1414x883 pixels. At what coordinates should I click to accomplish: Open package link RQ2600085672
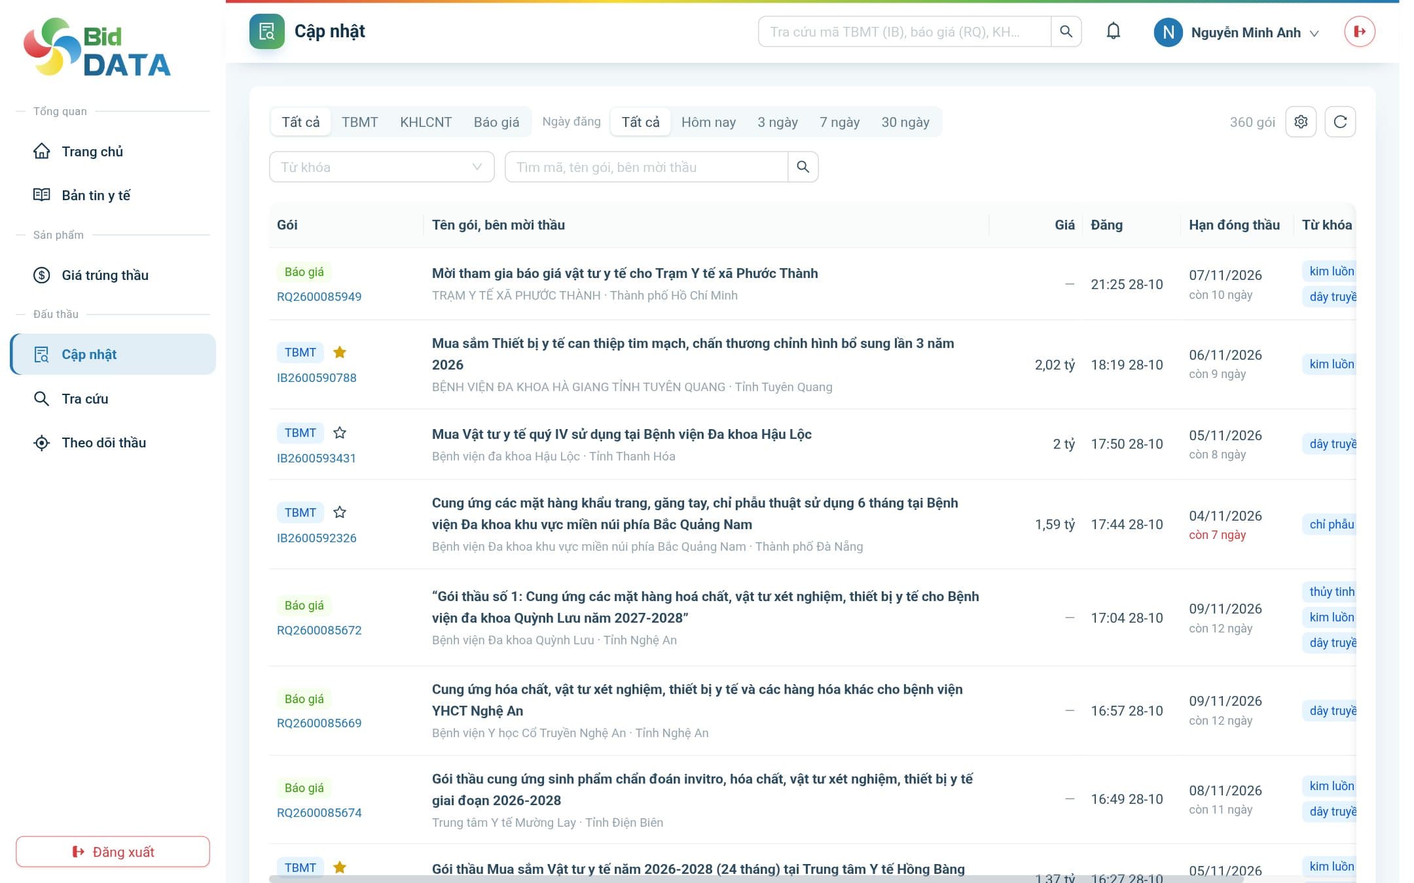click(319, 631)
